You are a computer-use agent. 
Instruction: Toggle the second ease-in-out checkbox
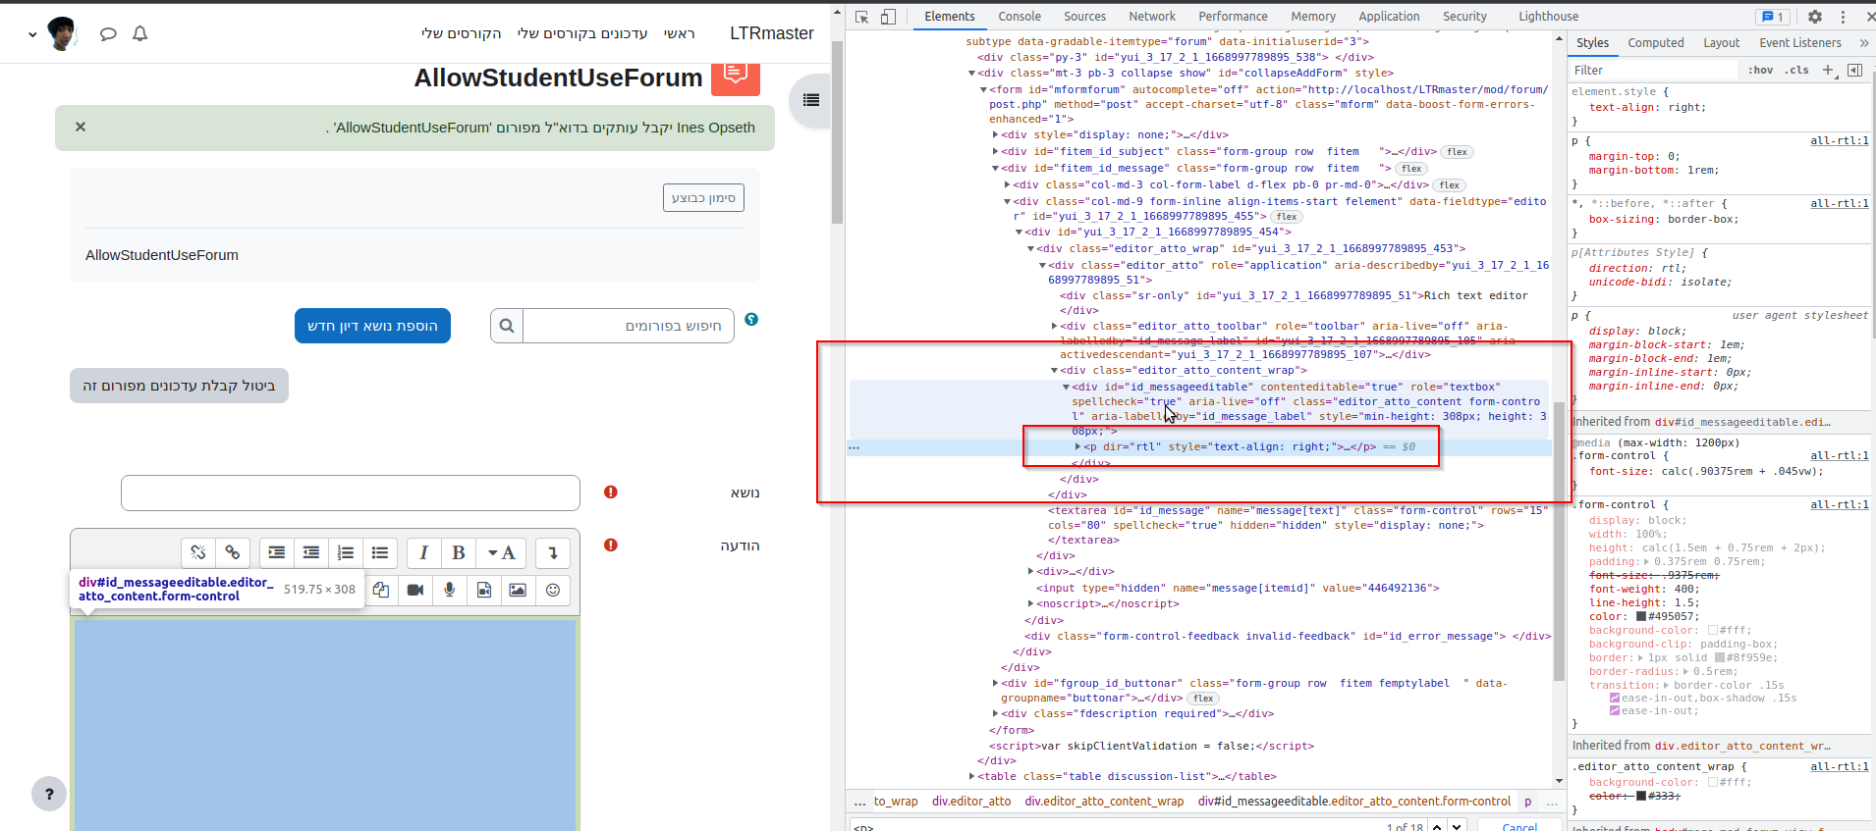[x=1615, y=711]
